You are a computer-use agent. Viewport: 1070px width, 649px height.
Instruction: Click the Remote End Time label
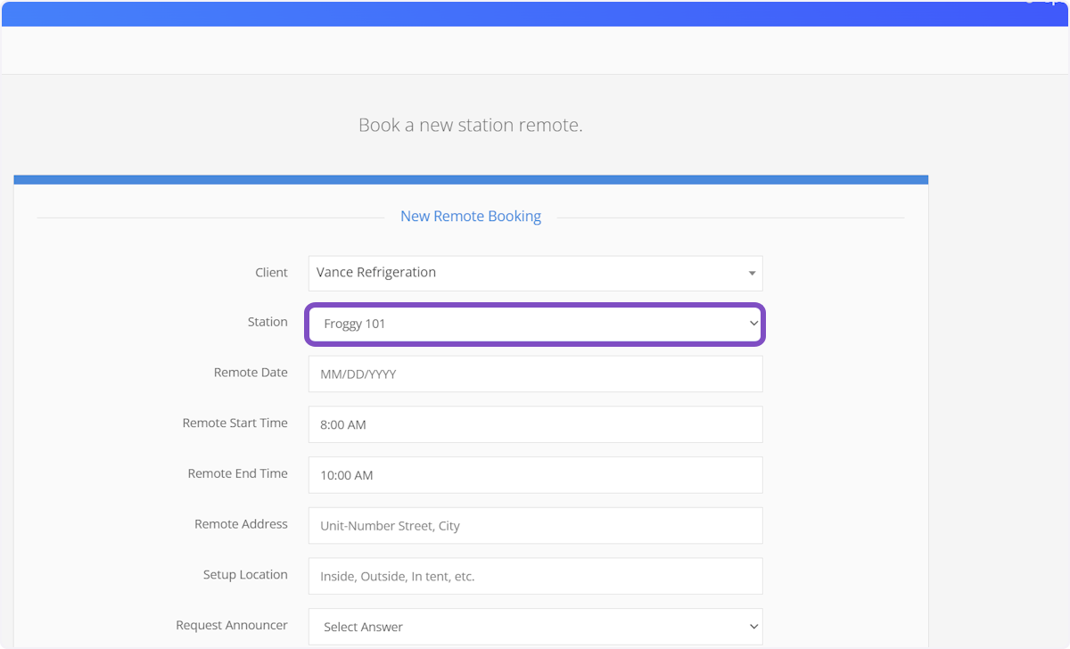point(237,473)
